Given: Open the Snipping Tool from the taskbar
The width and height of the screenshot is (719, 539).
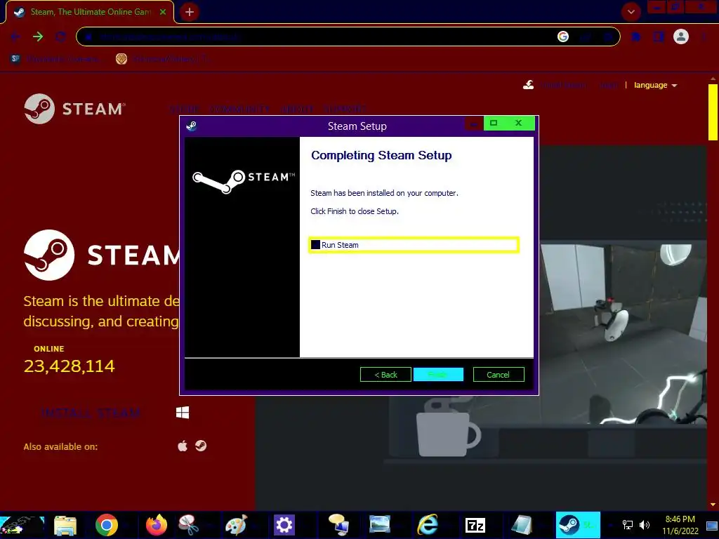Looking at the screenshot, I should (x=188, y=525).
